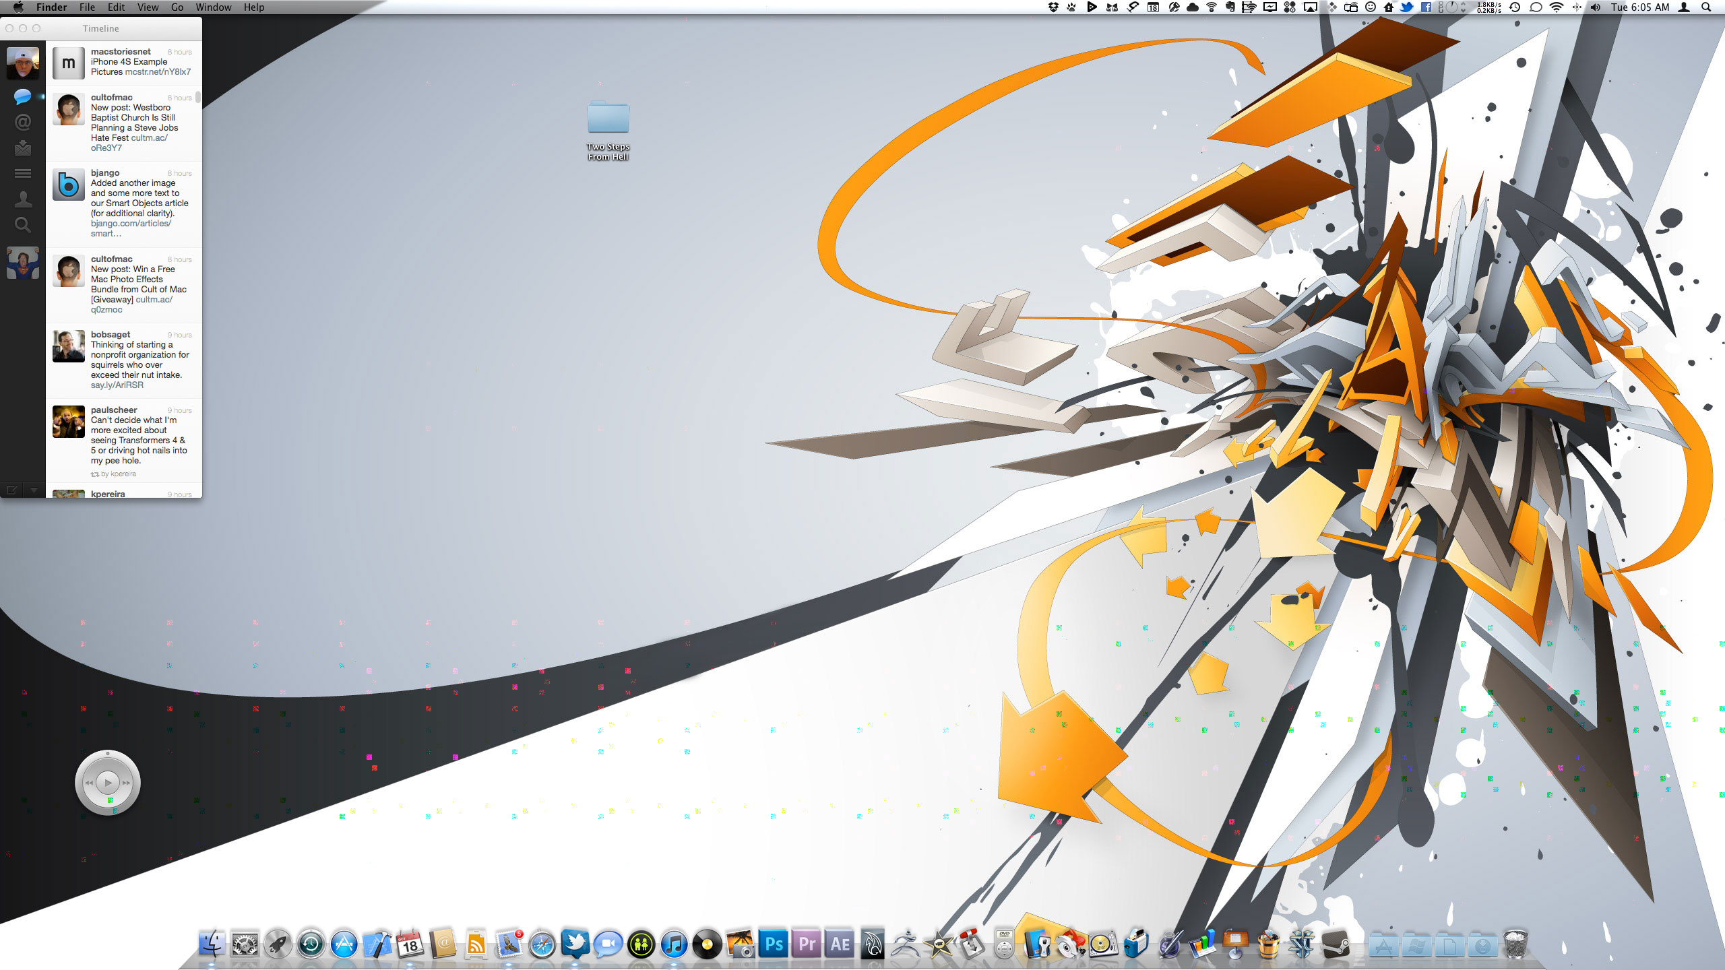The width and height of the screenshot is (1725, 970).
Task: Open the Profile silhouette icon in sidebar
Action: point(22,199)
